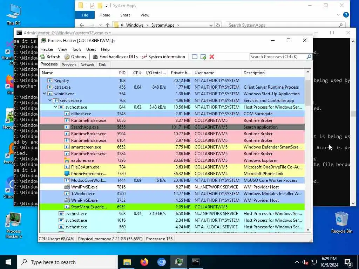Open the Tools menu
This screenshot has height=269, width=359.
76,49
